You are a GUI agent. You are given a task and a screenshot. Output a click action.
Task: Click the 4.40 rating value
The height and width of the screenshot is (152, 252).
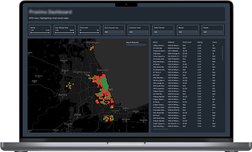pos(199,45)
